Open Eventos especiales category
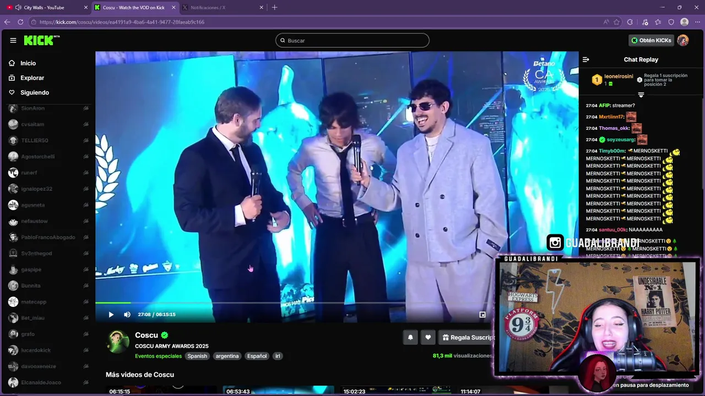The height and width of the screenshot is (396, 705). pyautogui.click(x=158, y=356)
